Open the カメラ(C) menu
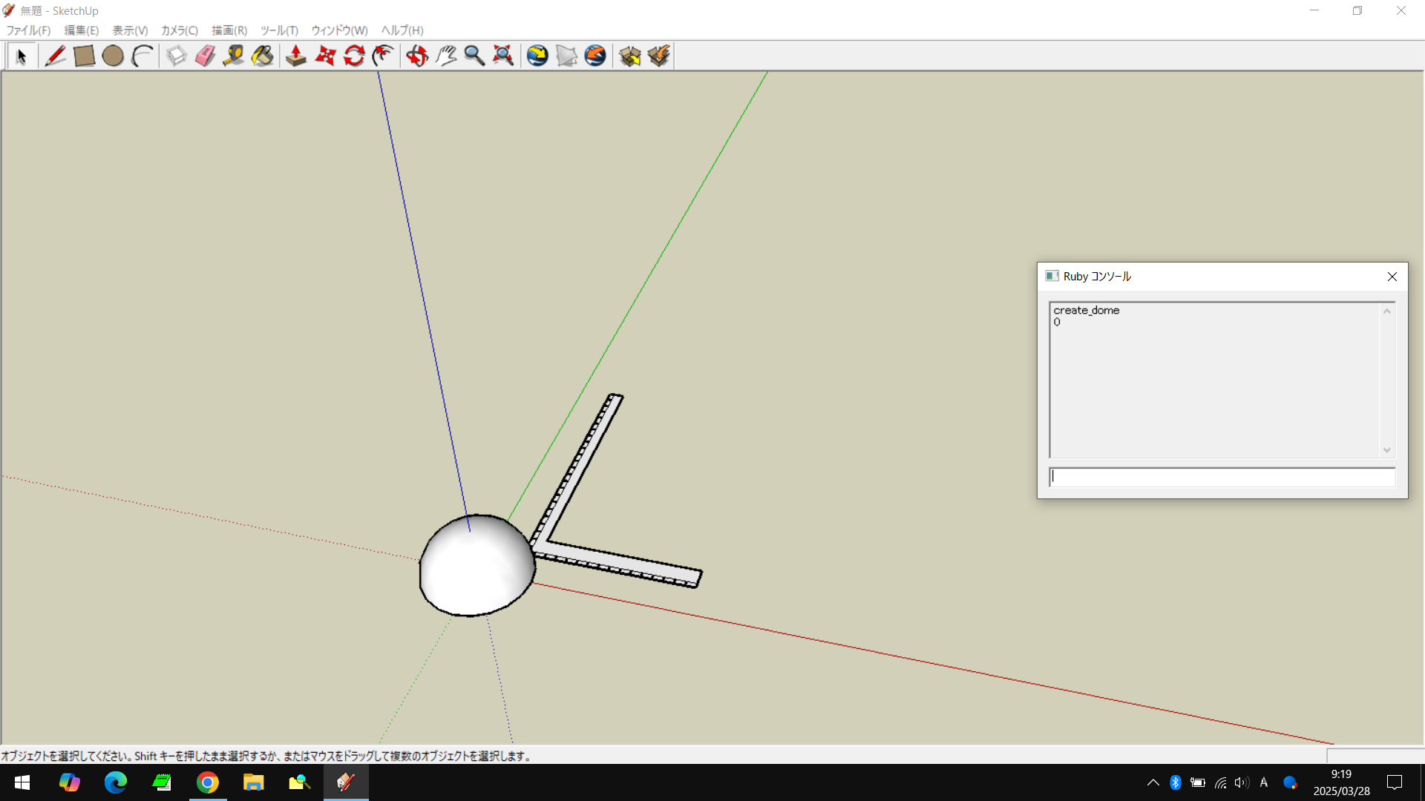 click(x=179, y=30)
